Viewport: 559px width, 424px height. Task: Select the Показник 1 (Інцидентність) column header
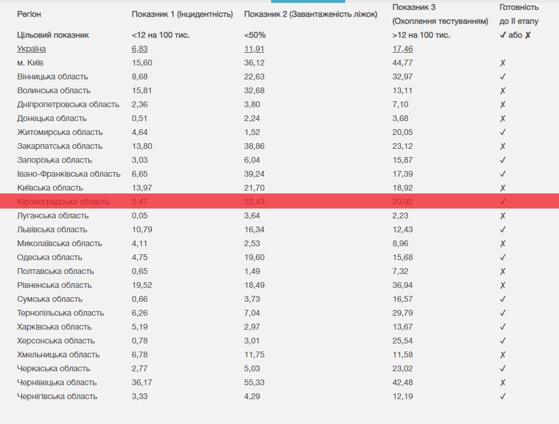pos(182,14)
